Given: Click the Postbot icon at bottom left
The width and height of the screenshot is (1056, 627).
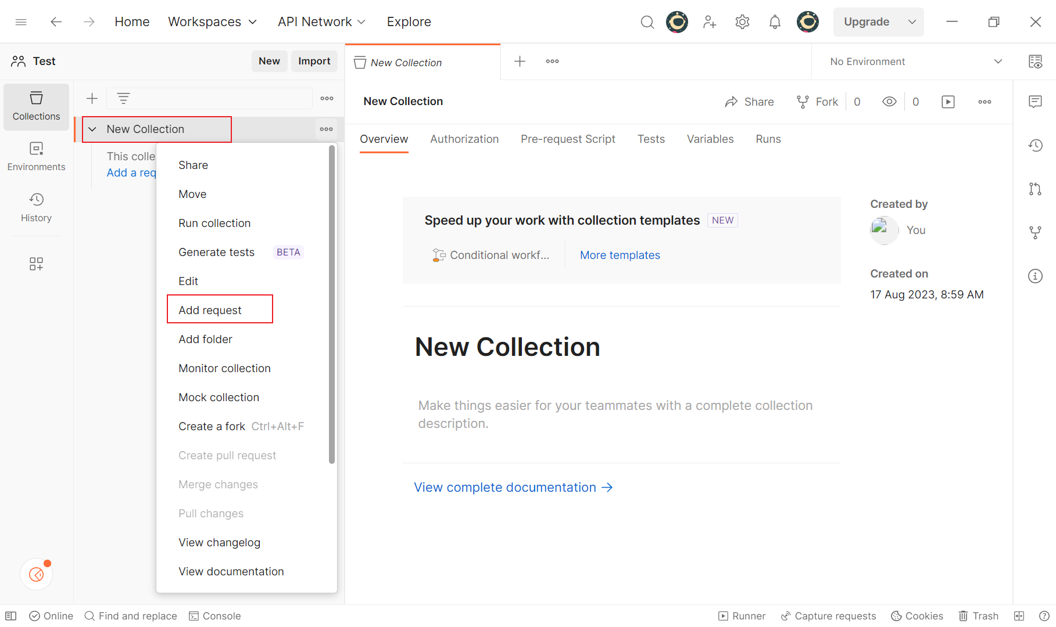Looking at the screenshot, I should click(36, 574).
